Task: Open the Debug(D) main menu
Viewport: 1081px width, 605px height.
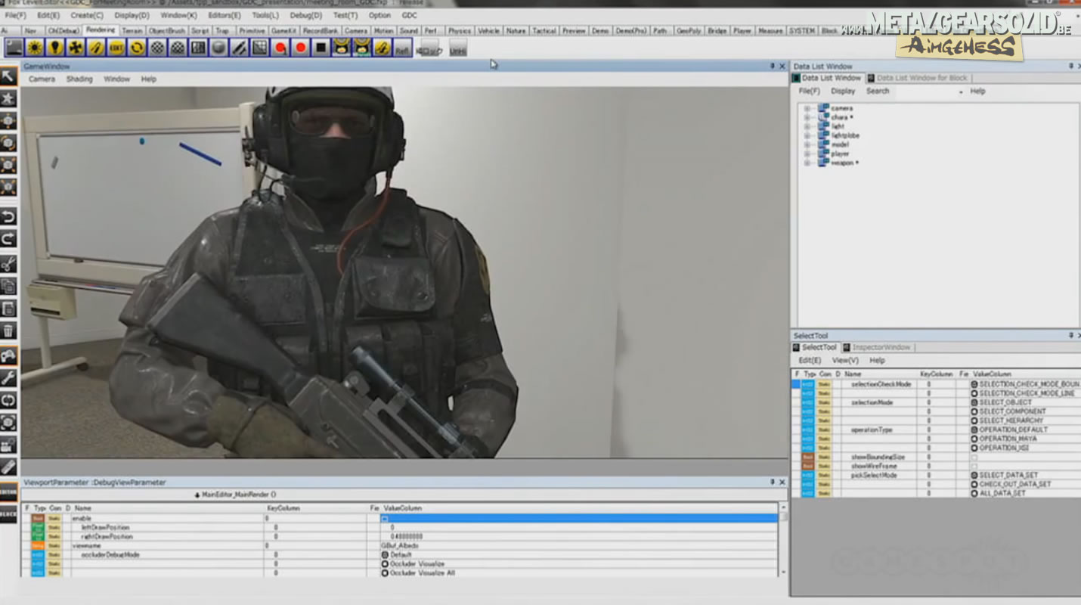Action: (x=306, y=15)
